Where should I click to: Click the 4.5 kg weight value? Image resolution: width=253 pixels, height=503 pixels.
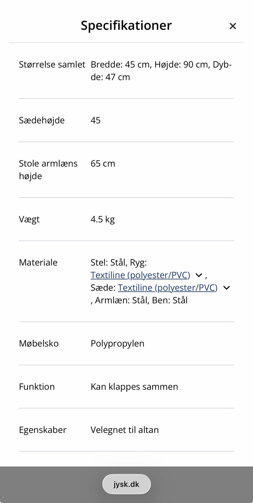103,219
